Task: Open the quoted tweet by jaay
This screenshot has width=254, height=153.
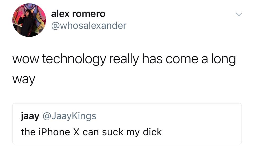Action: [127, 124]
